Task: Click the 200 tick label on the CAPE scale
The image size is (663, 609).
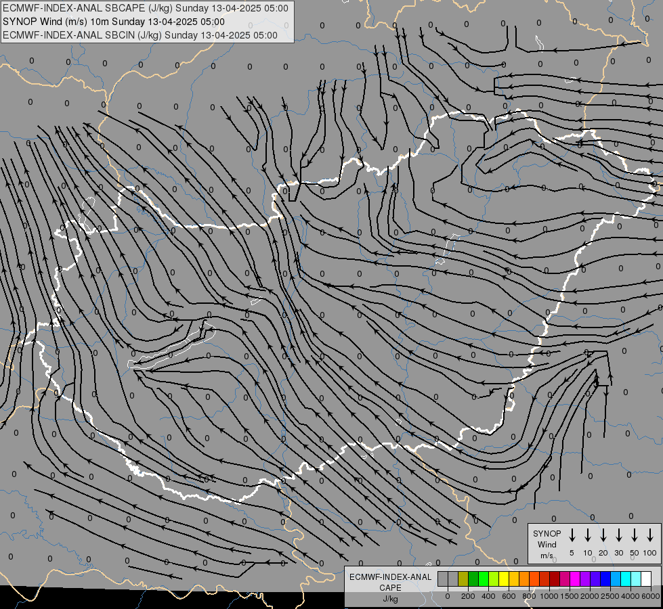Action: click(468, 596)
